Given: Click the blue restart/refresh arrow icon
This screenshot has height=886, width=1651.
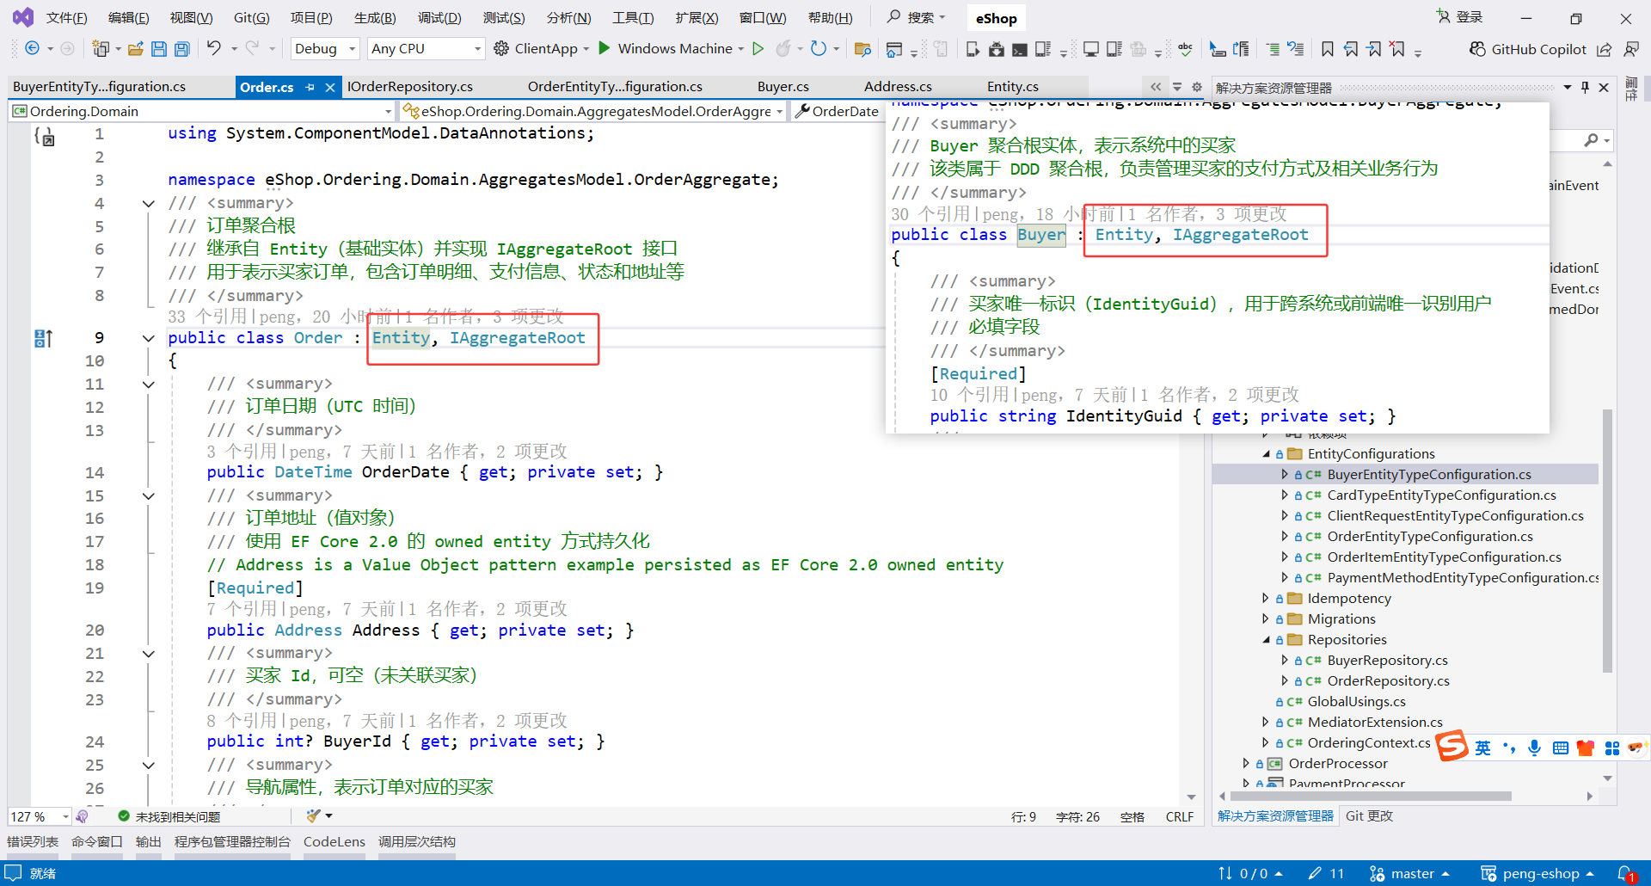Looking at the screenshot, I should click(819, 49).
